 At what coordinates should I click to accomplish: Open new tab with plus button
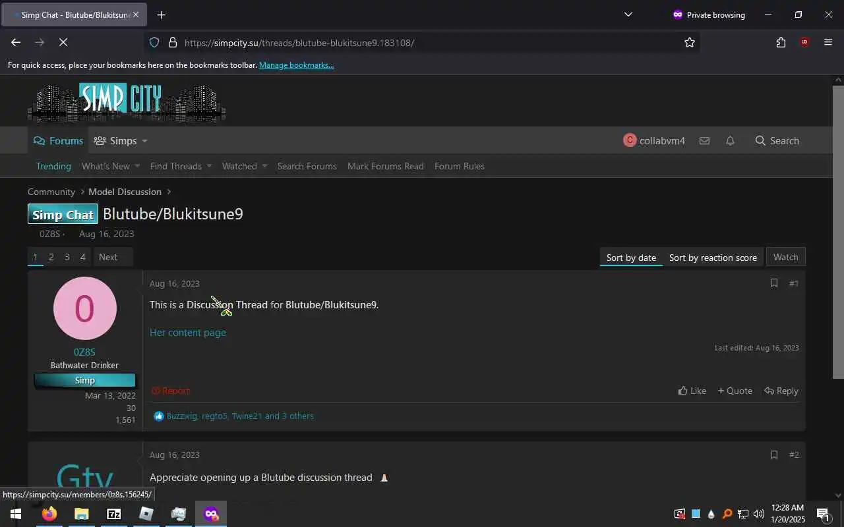pos(161,14)
